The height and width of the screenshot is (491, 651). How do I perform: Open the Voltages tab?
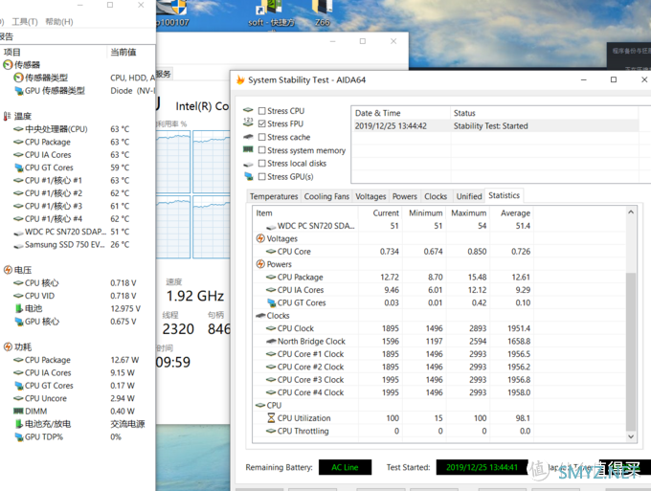(370, 196)
